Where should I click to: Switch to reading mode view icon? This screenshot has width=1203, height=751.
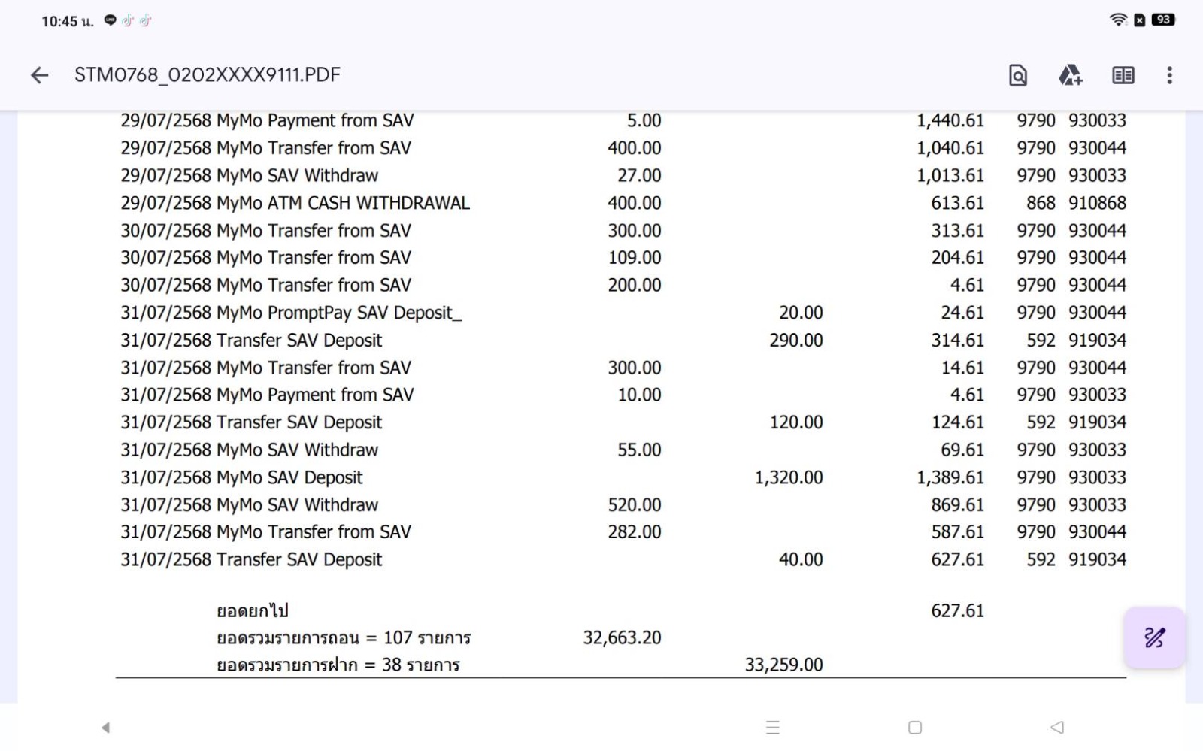click(x=1123, y=75)
